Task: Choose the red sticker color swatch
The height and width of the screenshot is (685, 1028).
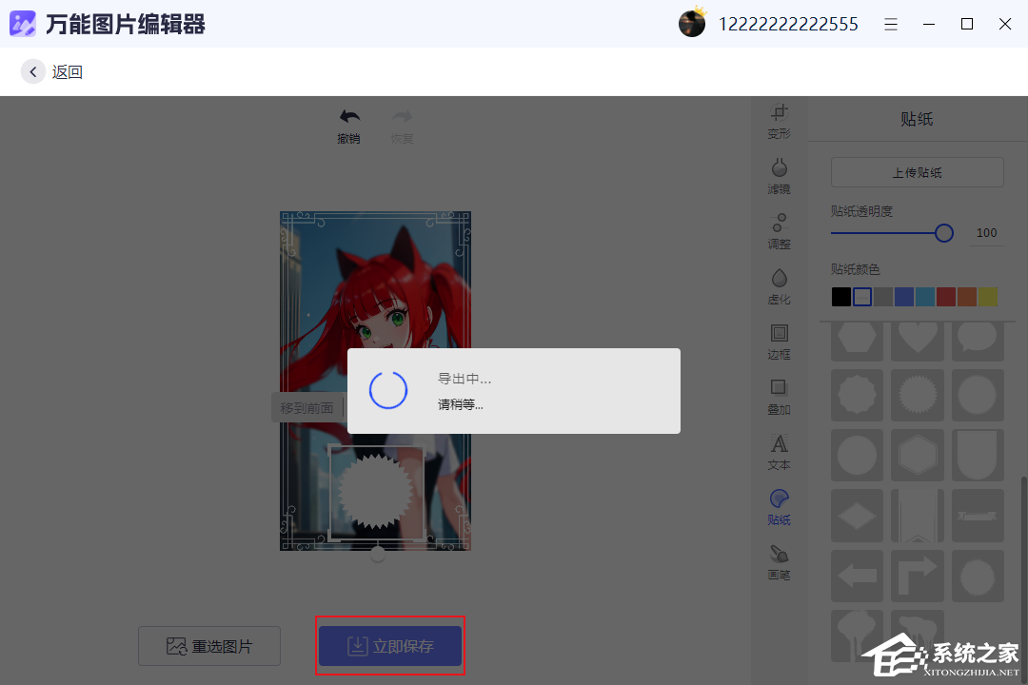Action: coord(946,297)
